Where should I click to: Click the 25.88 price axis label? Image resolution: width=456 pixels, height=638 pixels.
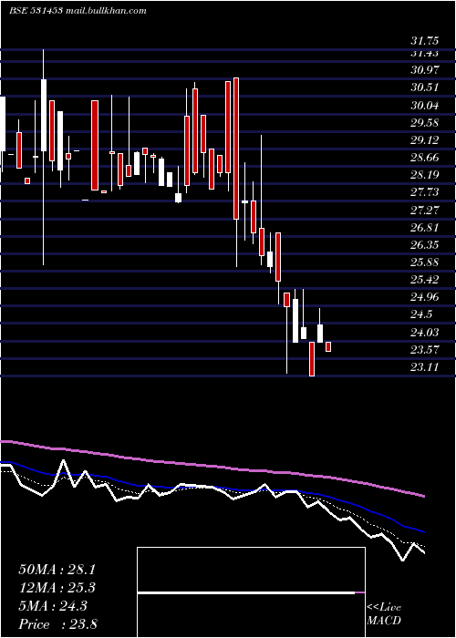tap(425, 262)
